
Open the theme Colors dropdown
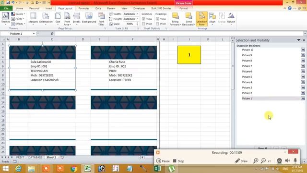[x=18, y=14]
